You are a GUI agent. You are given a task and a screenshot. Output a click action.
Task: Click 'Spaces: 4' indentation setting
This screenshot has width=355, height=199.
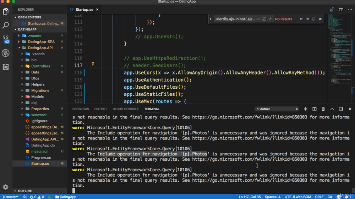[273, 197]
